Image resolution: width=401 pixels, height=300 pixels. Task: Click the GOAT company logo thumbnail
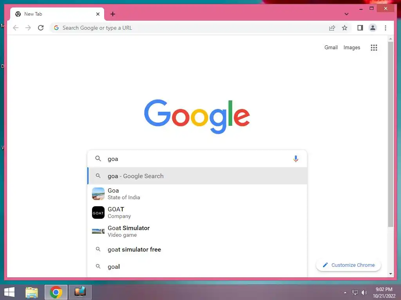(x=98, y=212)
